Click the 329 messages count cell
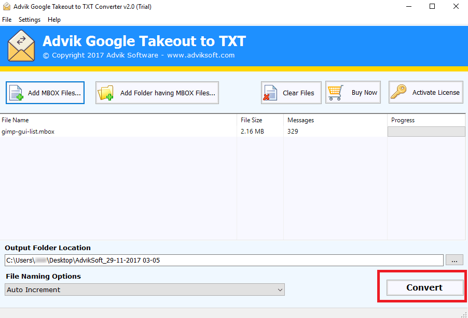 (293, 132)
